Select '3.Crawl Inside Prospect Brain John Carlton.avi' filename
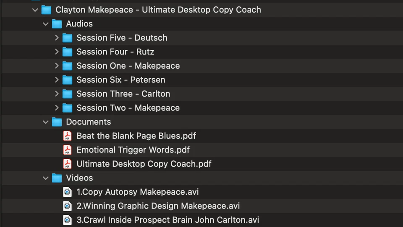The height and width of the screenshot is (227, 403). click(168, 220)
